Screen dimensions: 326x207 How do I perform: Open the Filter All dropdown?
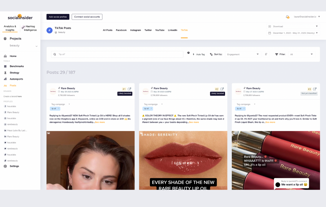click(301, 54)
